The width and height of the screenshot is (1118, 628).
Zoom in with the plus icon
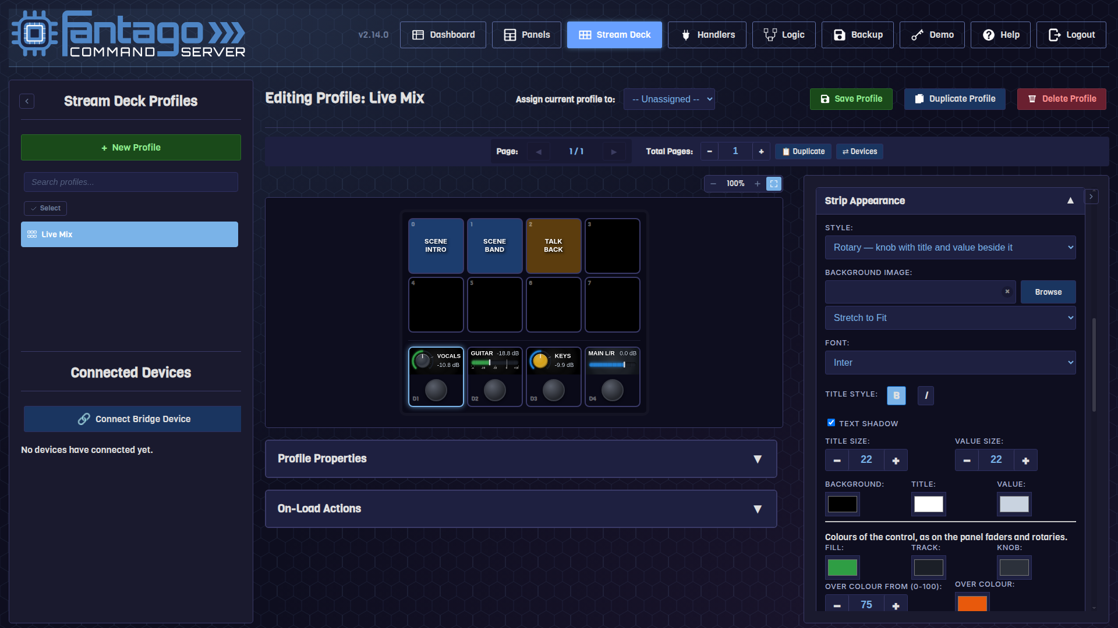758,184
